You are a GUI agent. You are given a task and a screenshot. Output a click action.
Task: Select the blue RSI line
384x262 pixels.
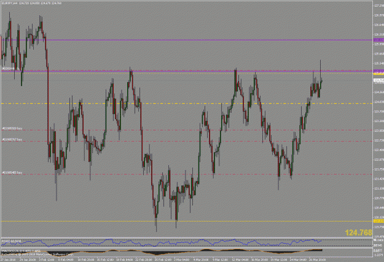coord(162,243)
